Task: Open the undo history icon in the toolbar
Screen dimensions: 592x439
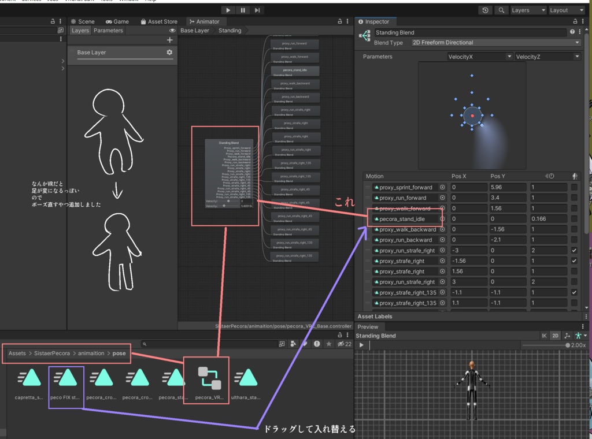Action: tap(485, 10)
